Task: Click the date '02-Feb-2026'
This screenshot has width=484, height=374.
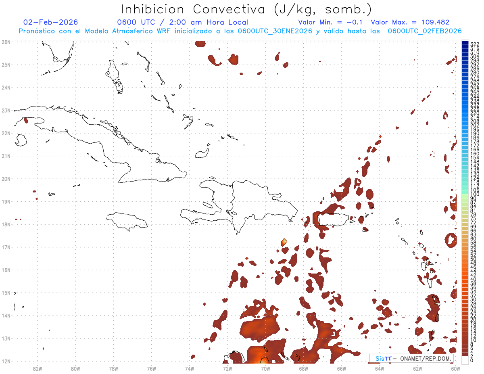Action: coord(51,22)
